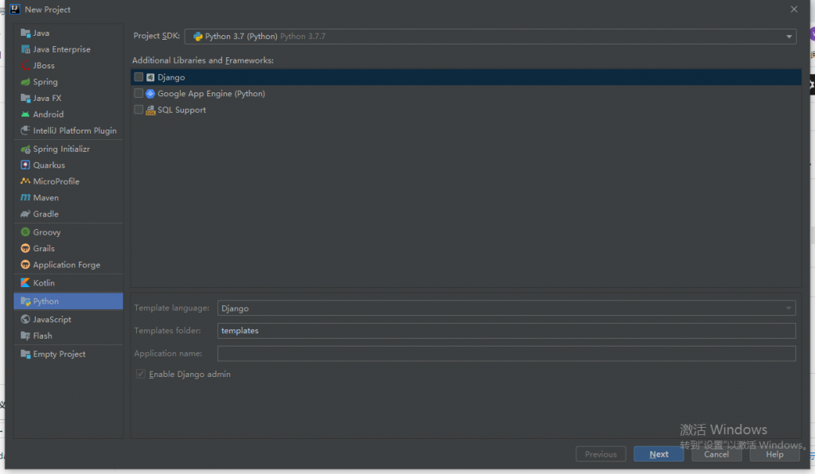Close the New Project window
This screenshot has width=815, height=474.
pyautogui.click(x=794, y=10)
